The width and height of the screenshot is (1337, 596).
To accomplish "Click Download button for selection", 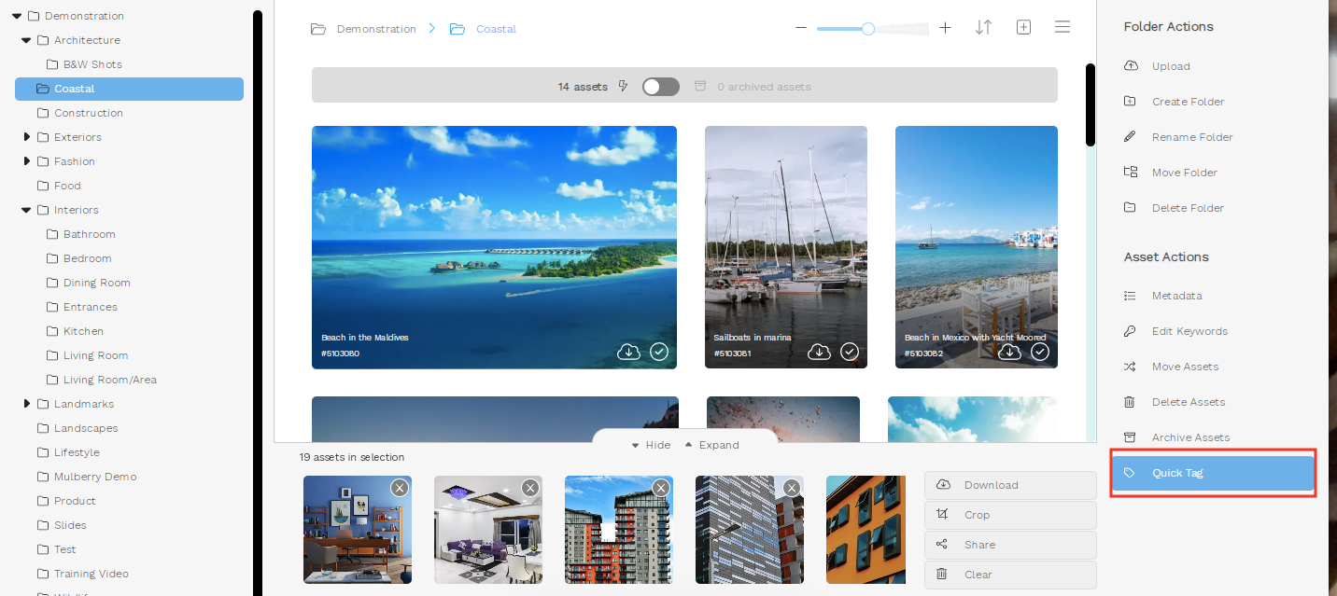I will click(x=1010, y=485).
